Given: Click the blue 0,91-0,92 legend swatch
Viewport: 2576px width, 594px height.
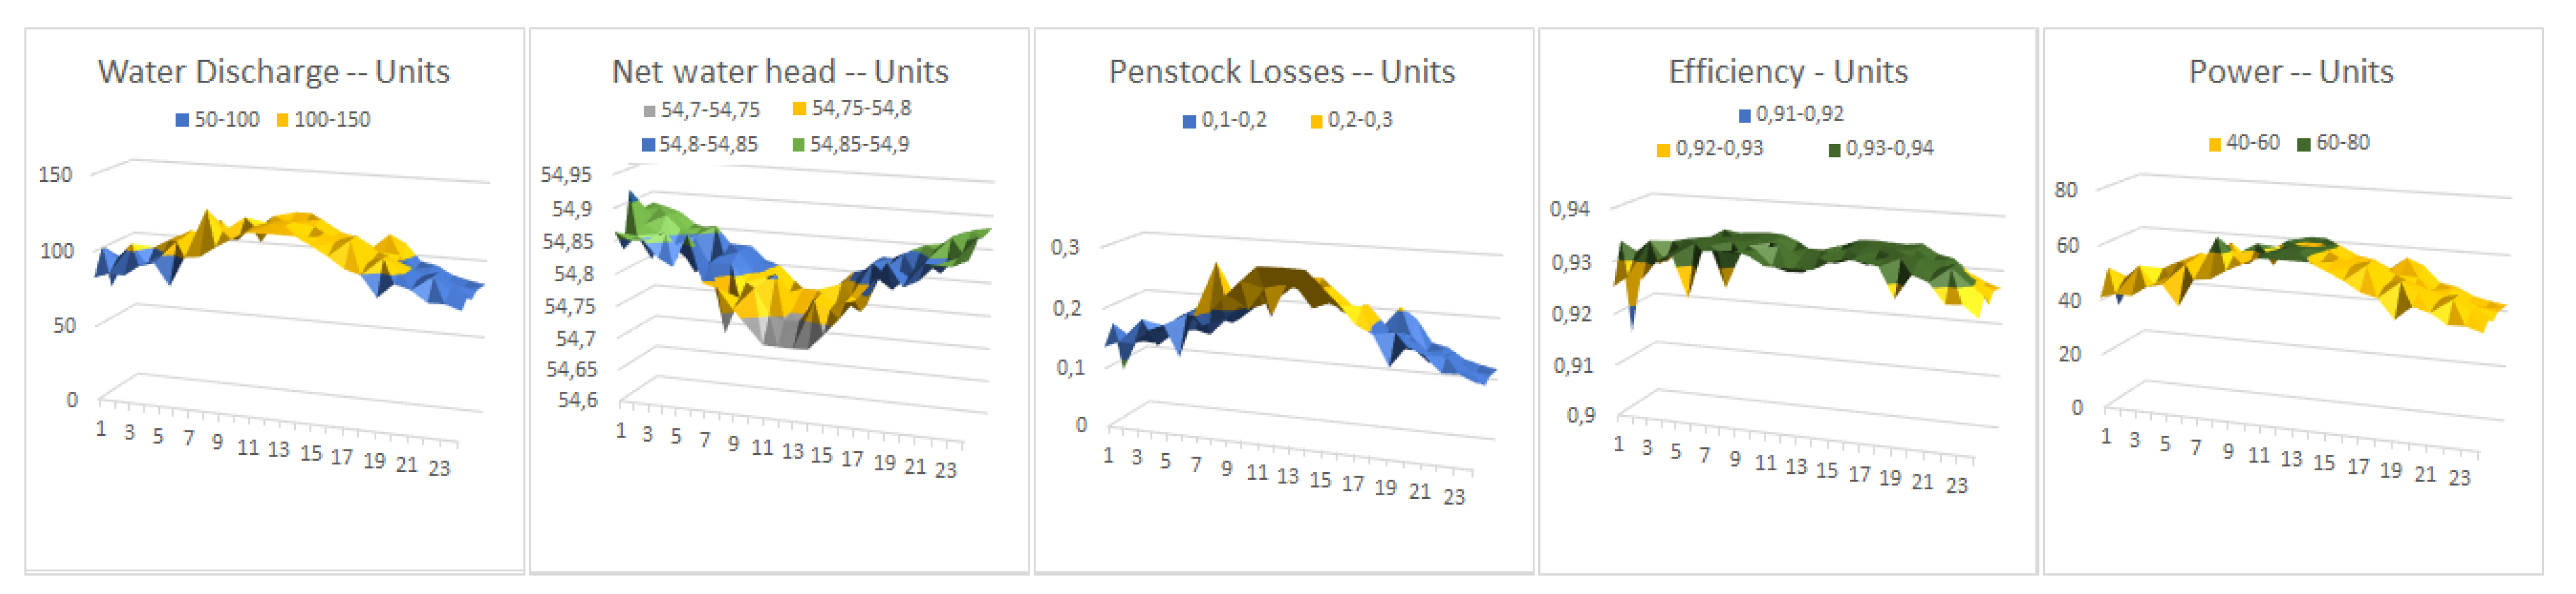Looking at the screenshot, I should point(1744,115).
